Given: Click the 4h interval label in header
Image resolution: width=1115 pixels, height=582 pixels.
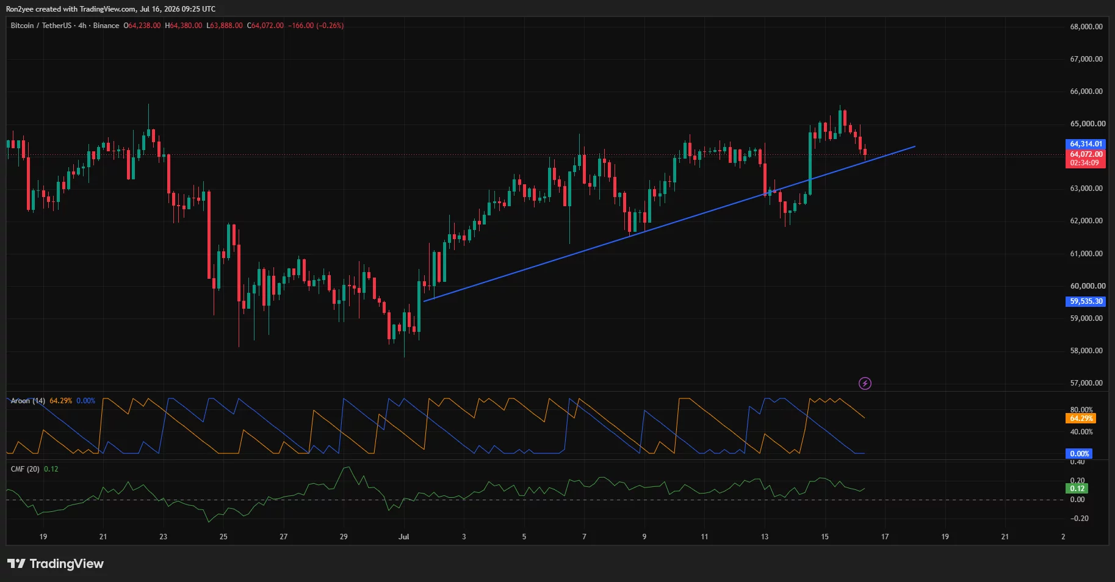Looking at the screenshot, I should pos(82,26).
